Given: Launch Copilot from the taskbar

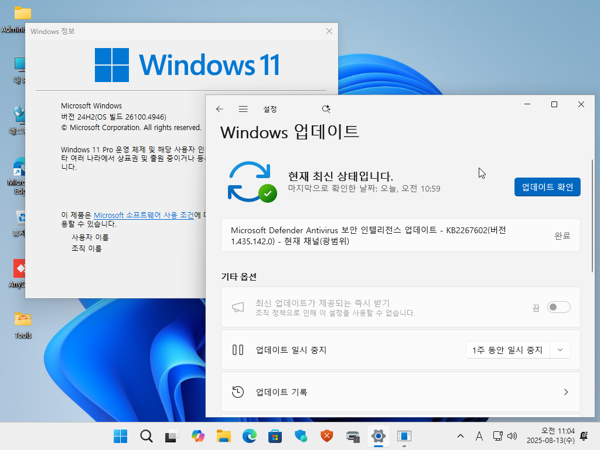Looking at the screenshot, I should click(x=198, y=436).
